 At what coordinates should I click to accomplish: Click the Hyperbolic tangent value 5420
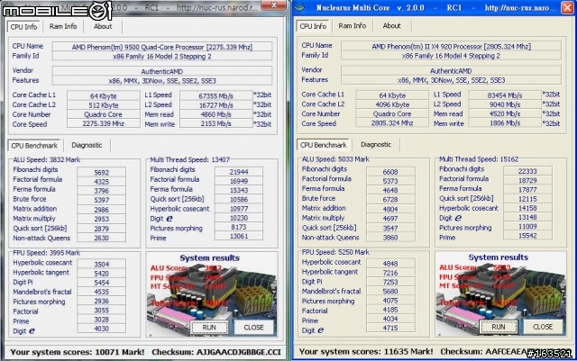(102, 274)
